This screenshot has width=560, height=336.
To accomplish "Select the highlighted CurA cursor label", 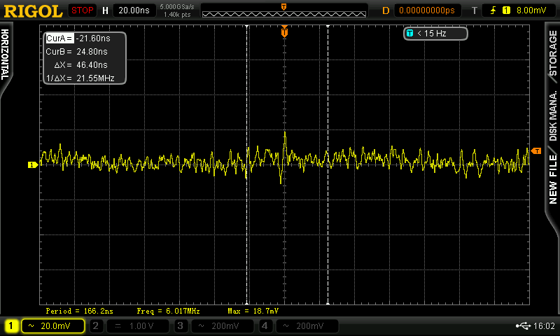I will (x=59, y=38).
